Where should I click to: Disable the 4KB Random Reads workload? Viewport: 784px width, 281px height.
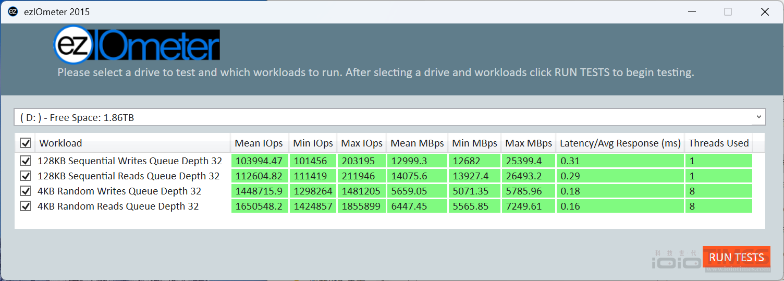25,206
